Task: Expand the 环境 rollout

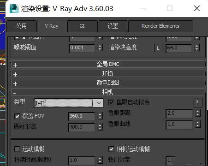Action: pyautogui.click(x=108, y=74)
